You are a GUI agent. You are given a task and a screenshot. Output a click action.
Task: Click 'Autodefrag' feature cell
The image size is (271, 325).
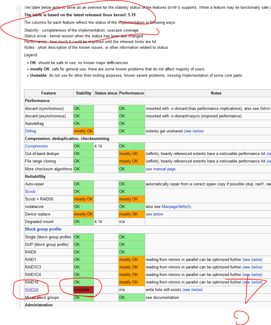click(x=48, y=124)
